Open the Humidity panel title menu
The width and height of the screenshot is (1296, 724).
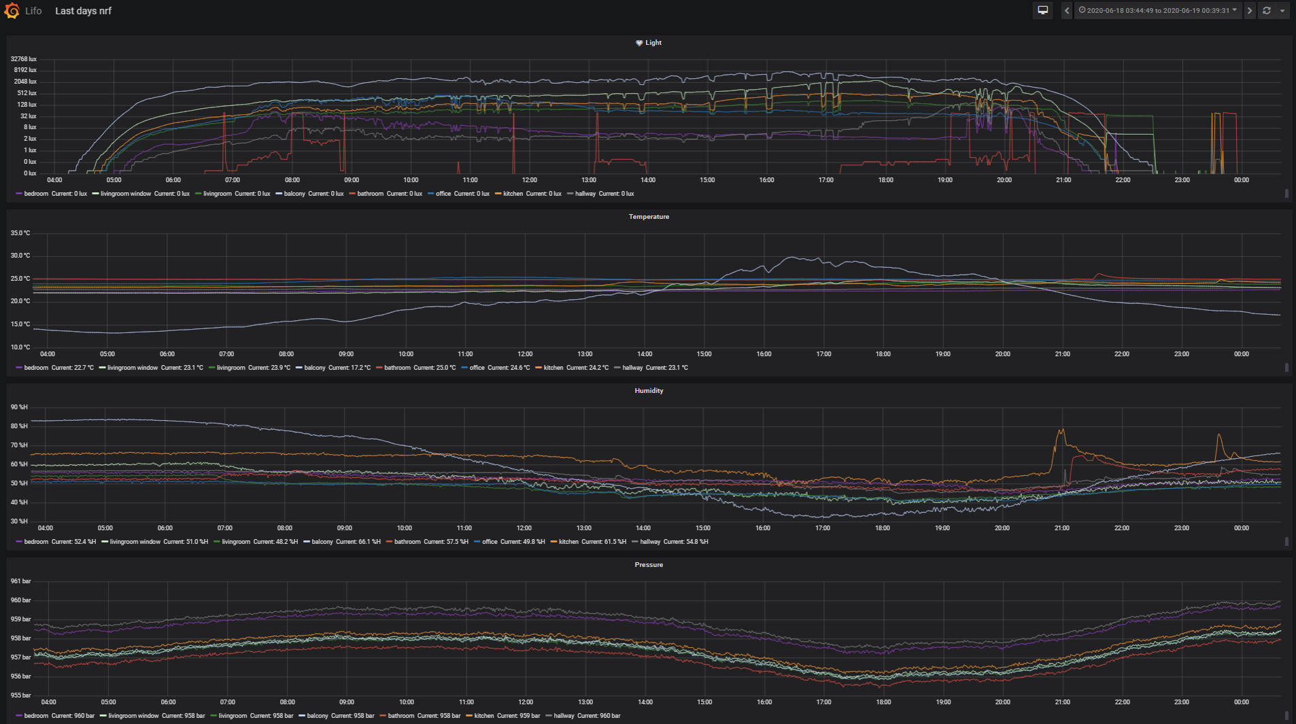pyautogui.click(x=649, y=391)
